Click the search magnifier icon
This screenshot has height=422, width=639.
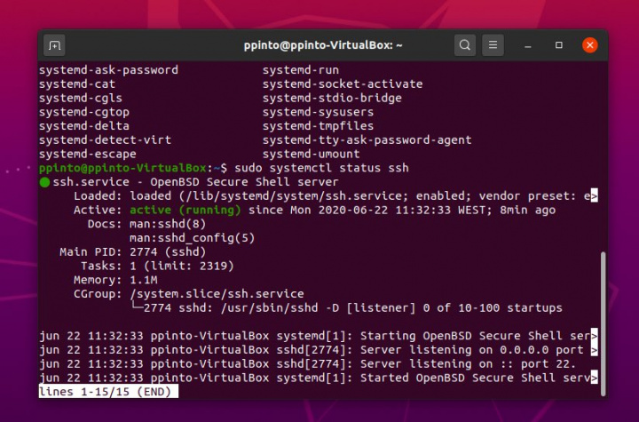click(x=465, y=44)
